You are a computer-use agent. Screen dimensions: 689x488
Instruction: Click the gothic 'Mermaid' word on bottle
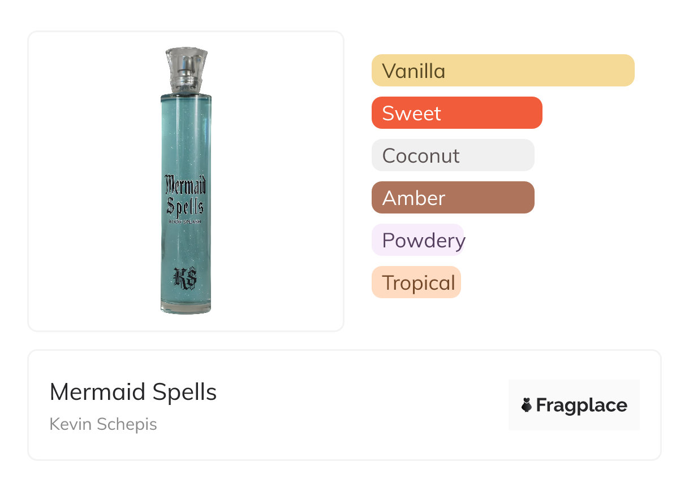(186, 185)
